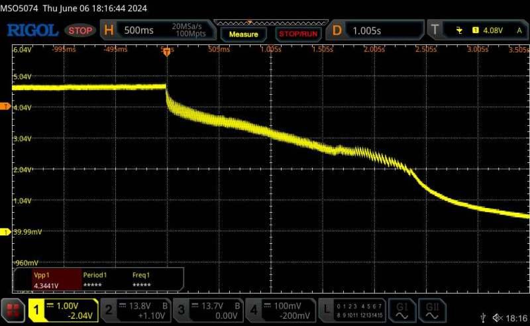Click channel 1 ground offset marker

point(5,231)
